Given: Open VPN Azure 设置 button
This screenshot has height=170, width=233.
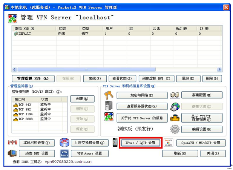Looking at the screenshot, I should click(90, 153).
